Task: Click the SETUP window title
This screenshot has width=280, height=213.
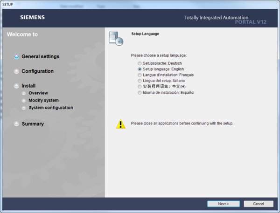Action: point(7,5)
